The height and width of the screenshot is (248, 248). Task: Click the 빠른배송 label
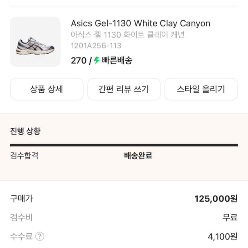tap(117, 60)
